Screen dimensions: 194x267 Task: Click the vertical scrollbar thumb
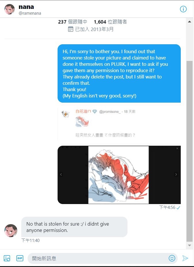189,151
